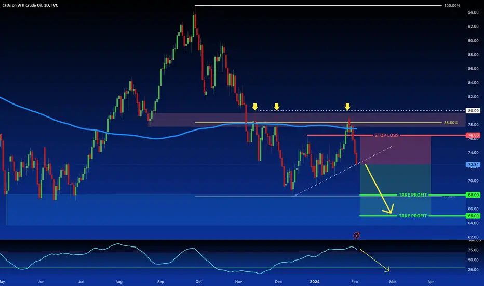Click the 64.00 price axis label
Viewport: 484px width, 286px height.
tap(473, 223)
